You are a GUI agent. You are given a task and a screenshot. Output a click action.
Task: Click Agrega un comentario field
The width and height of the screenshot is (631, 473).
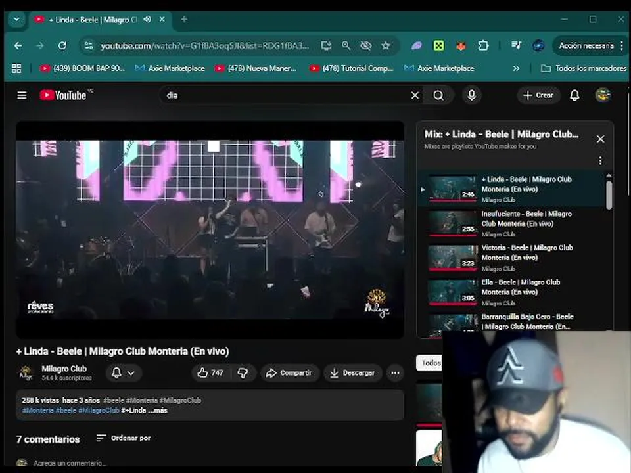tap(70, 463)
